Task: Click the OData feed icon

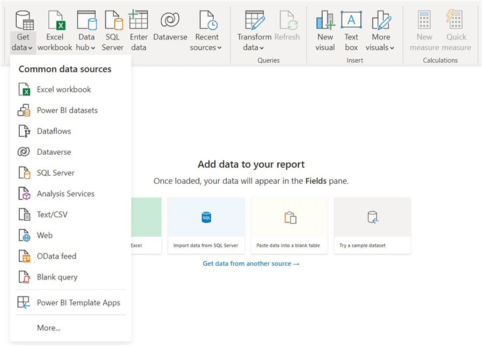Action: click(x=24, y=257)
